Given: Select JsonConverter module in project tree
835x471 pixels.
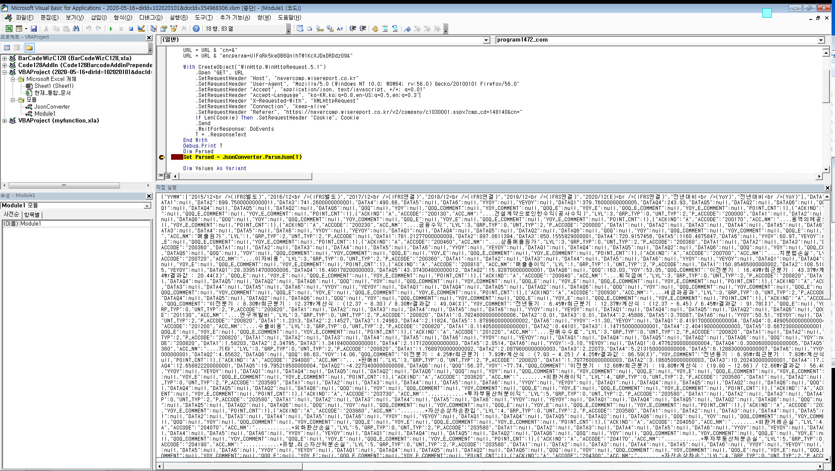Looking at the screenshot, I should click(52, 106).
